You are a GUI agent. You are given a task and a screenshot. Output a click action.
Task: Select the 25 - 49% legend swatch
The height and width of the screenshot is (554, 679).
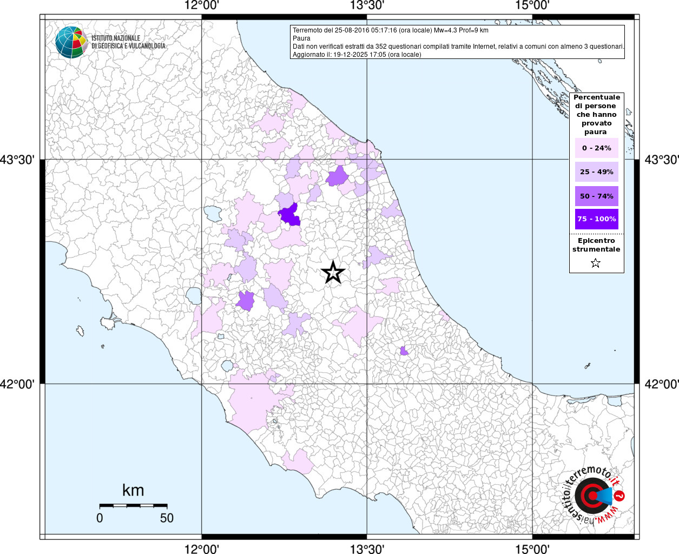point(596,172)
